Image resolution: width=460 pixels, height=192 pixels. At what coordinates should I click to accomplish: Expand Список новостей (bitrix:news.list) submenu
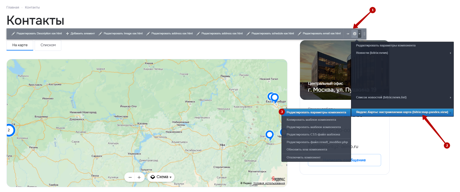pos(402,97)
